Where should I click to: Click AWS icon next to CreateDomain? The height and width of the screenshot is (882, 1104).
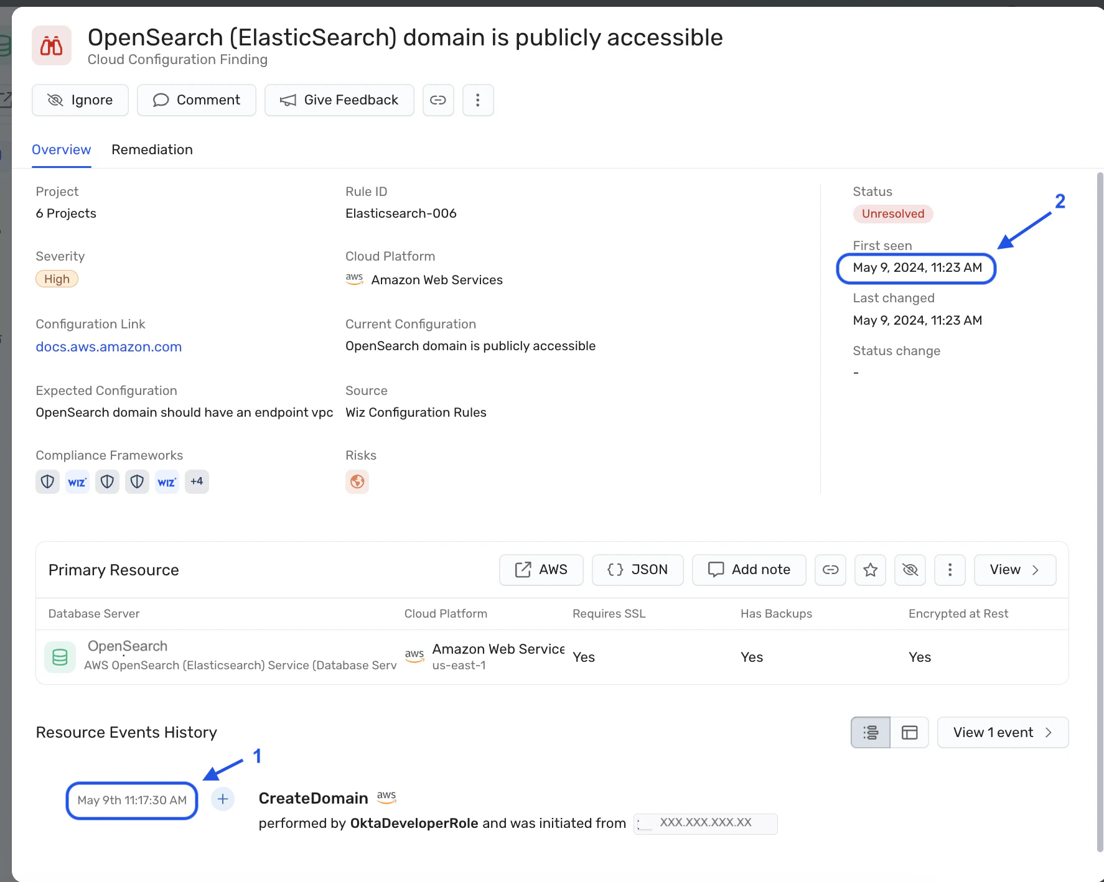pos(386,797)
